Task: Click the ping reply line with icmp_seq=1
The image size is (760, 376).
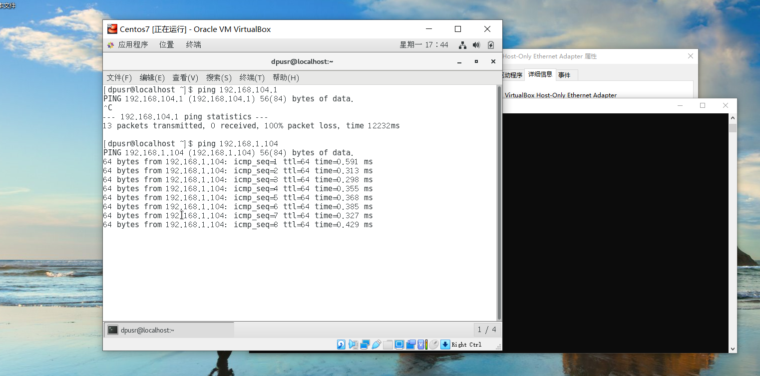Action: (x=238, y=162)
